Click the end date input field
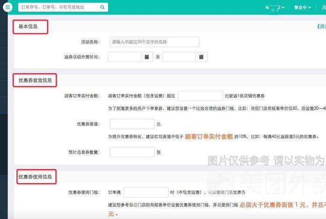The image size is (326, 219). tap(179, 57)
